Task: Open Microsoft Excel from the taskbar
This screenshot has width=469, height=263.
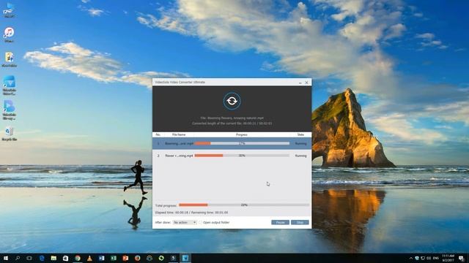Action: pos(114,258)
